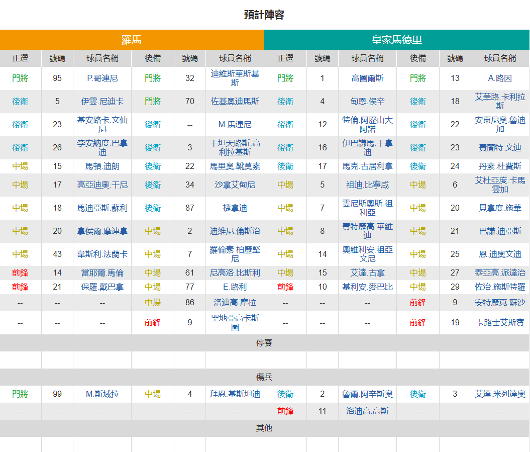Click player 馬頓.迪朗

102,166
